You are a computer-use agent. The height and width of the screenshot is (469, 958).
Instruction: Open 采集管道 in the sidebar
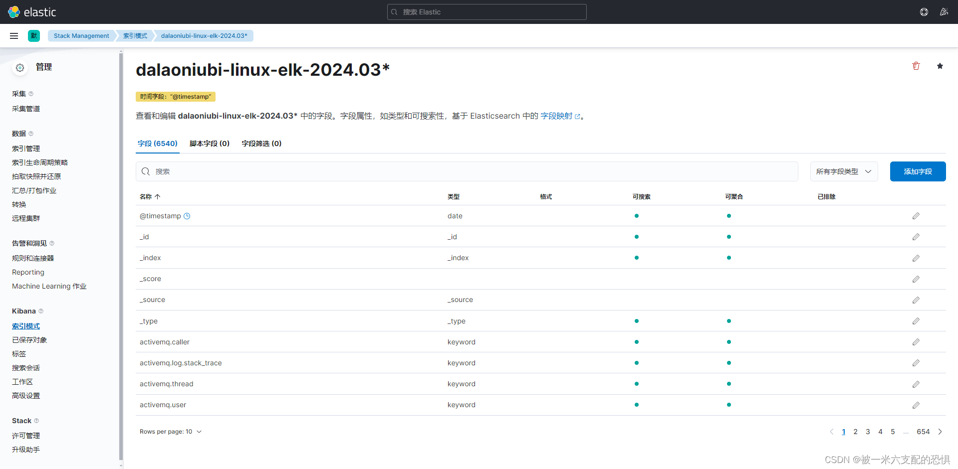[x=26, y=109]
